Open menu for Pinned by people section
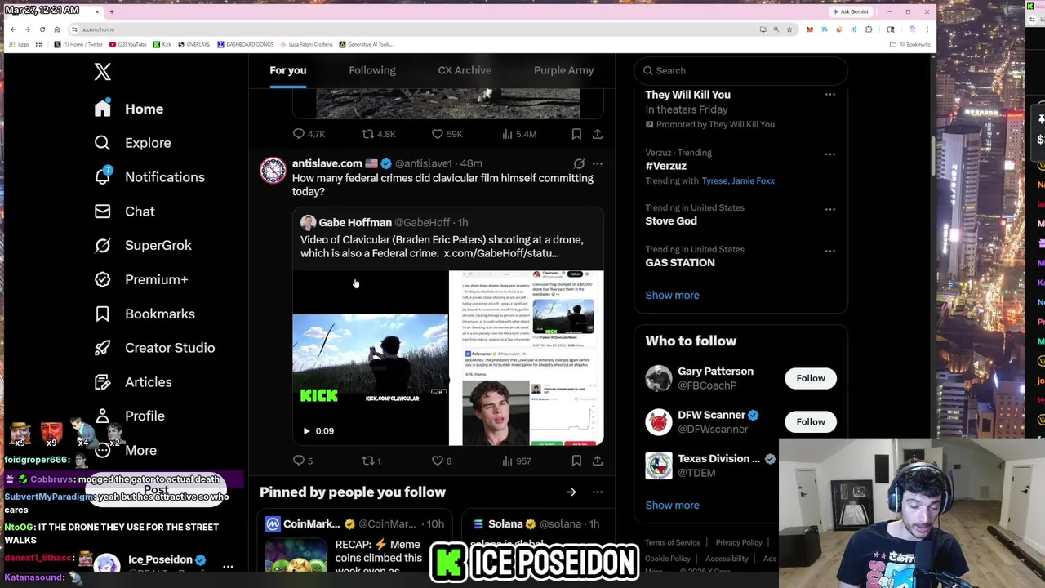Image resolution: width=1045 pixels, height=588 pixels. click(598, 492)
